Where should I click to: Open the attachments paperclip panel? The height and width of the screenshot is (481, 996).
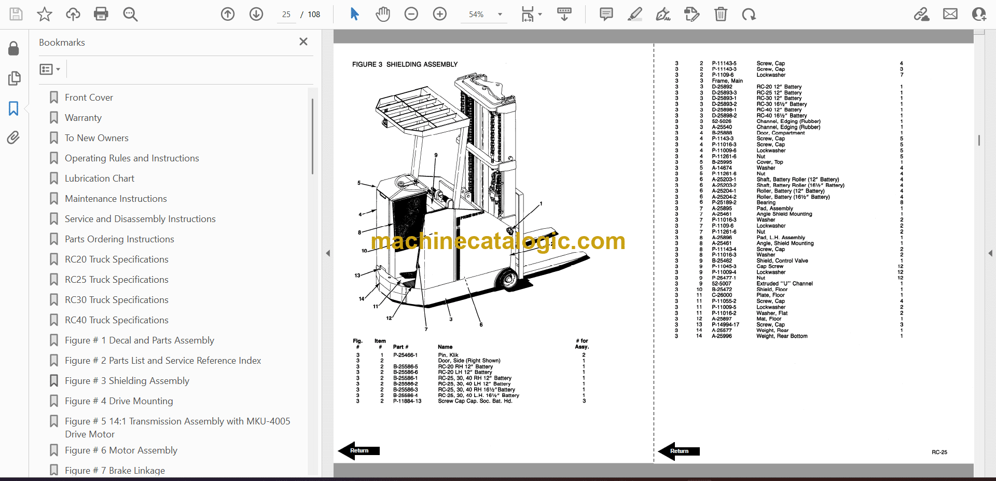click(x=14, y=138)
